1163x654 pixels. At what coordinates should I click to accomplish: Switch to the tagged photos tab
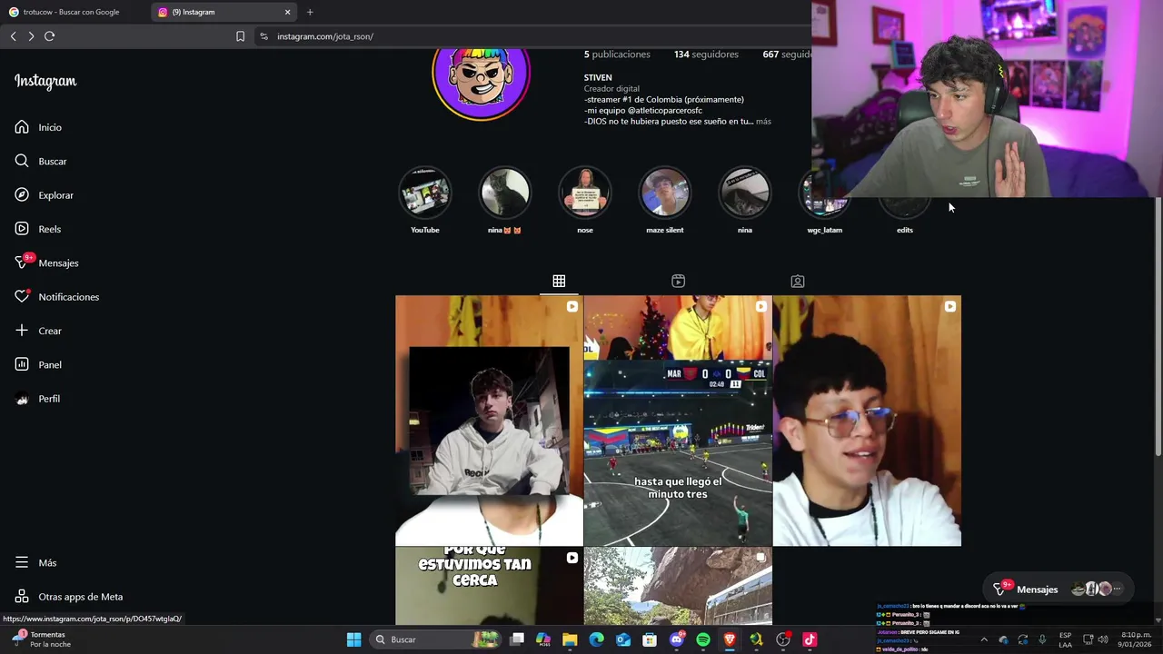tap(797, 281)
